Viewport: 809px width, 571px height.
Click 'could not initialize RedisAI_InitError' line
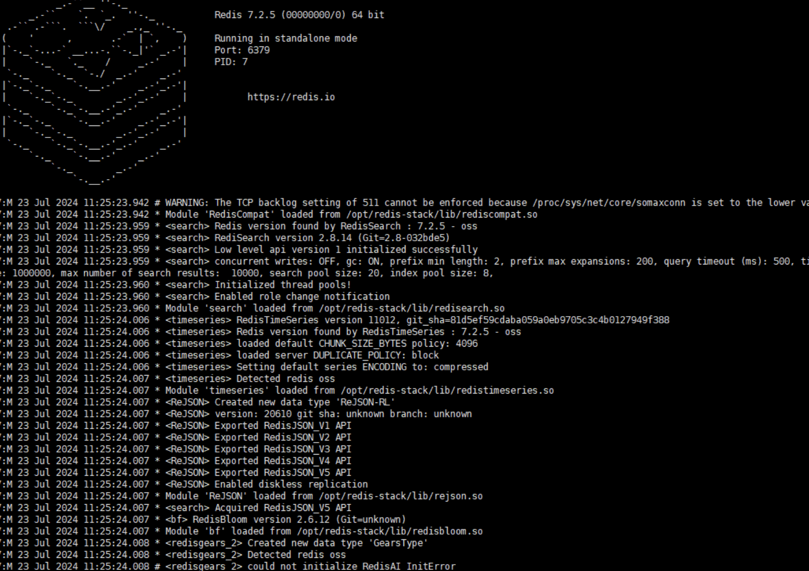click(228, 566)
